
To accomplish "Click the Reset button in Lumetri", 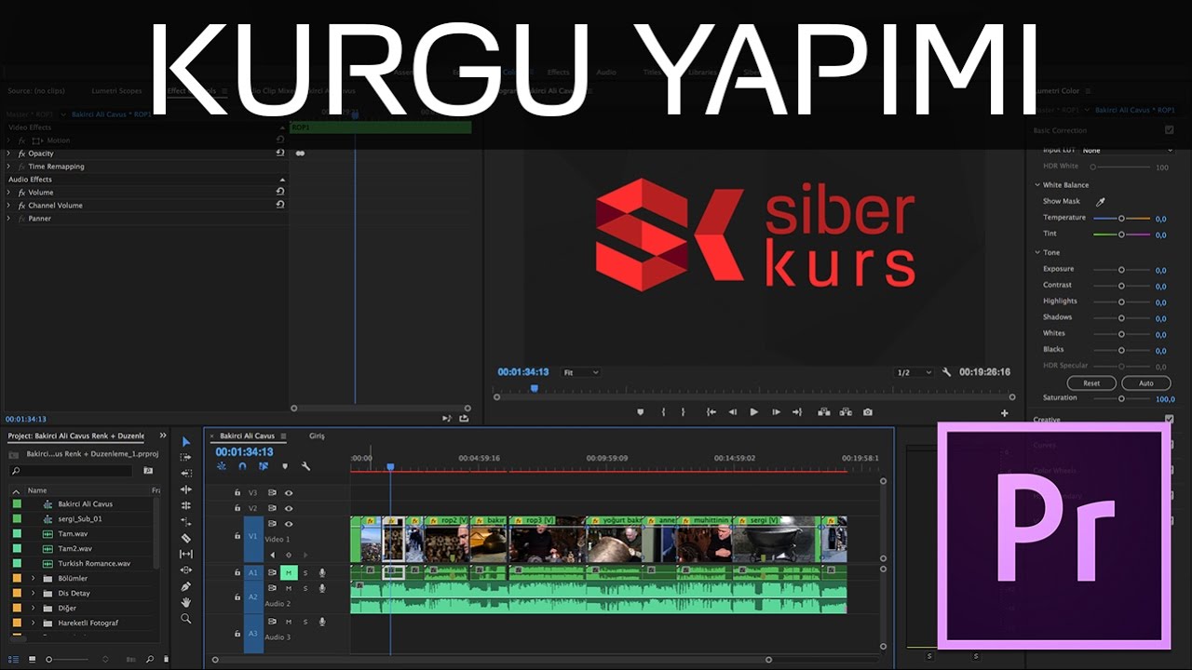I will point(1091,383).
